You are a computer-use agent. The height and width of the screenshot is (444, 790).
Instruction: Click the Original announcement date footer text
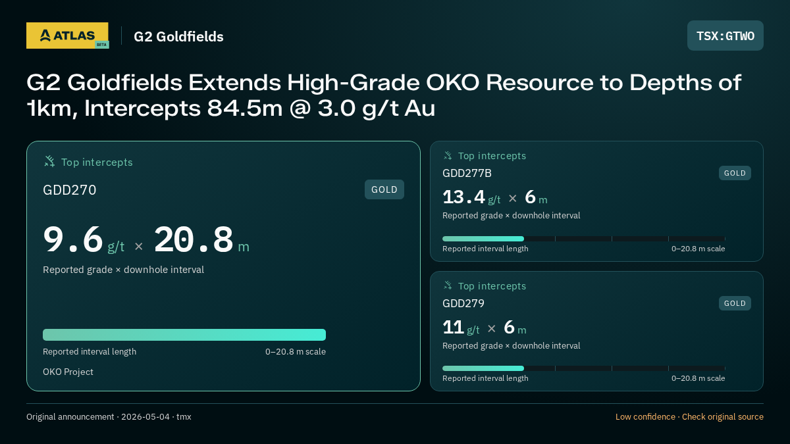[x=109, y=416]
